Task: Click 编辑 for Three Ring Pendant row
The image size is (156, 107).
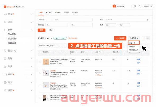Action: pos(139,83)
